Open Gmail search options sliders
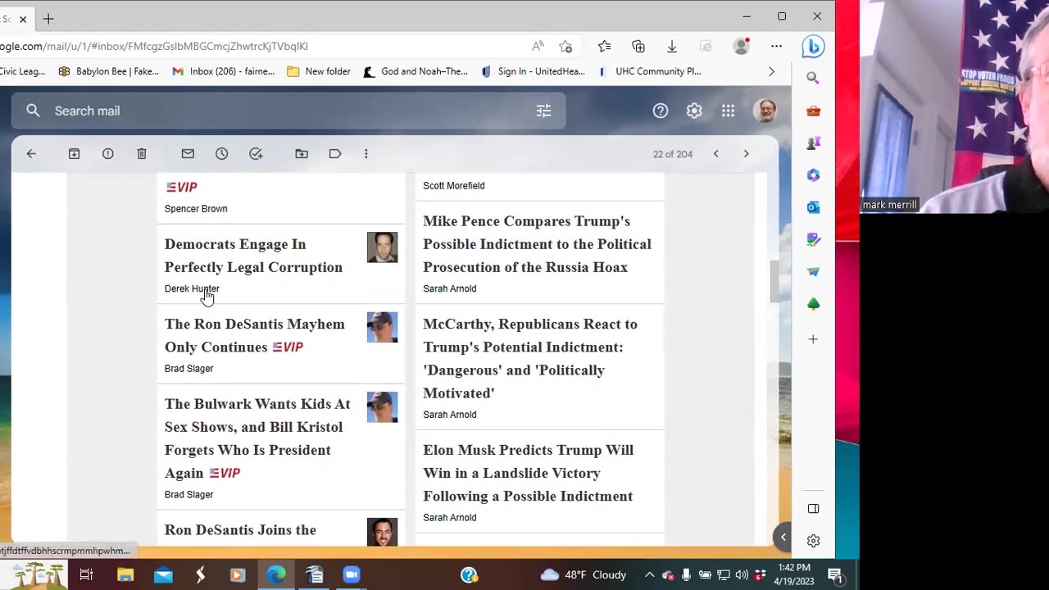This screenshot has height=590, width=1049. coord(543,111)
